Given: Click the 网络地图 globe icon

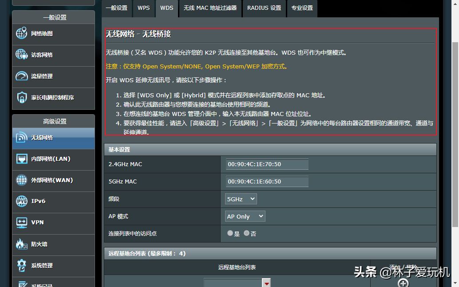Looking at the screenshot, I should (x=22, y=34).
